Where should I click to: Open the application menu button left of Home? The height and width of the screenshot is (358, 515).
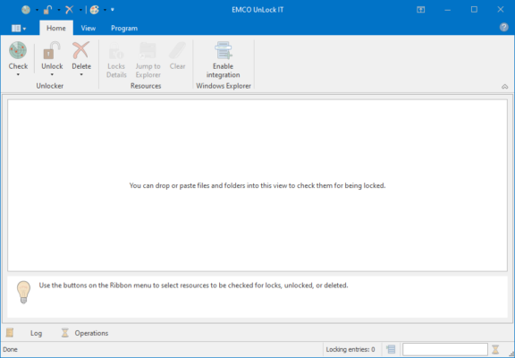19,29
